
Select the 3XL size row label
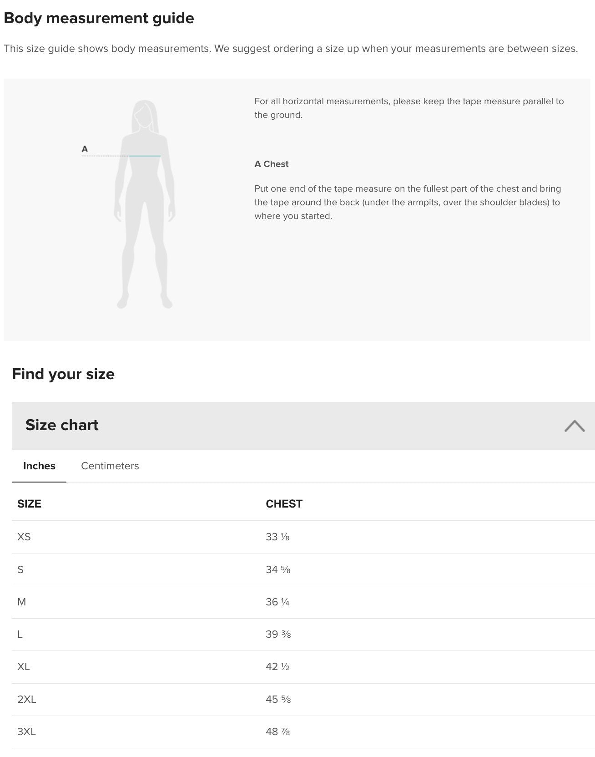pyautogui.click(x=27, y=732)
